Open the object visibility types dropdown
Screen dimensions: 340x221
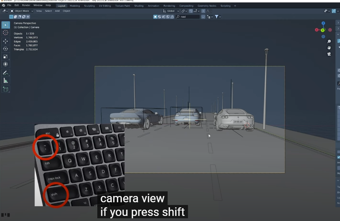[327, 11]
